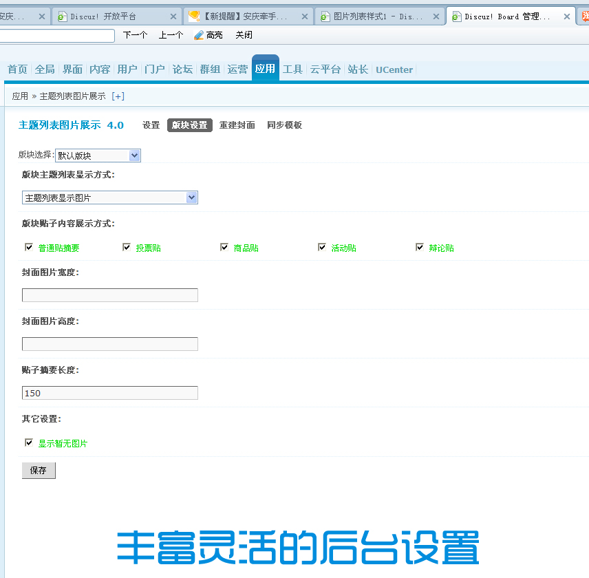Switch to Discuz! 开放平台 browser tab
Viewport: 589px width, 578px height.
click(116, 17)
